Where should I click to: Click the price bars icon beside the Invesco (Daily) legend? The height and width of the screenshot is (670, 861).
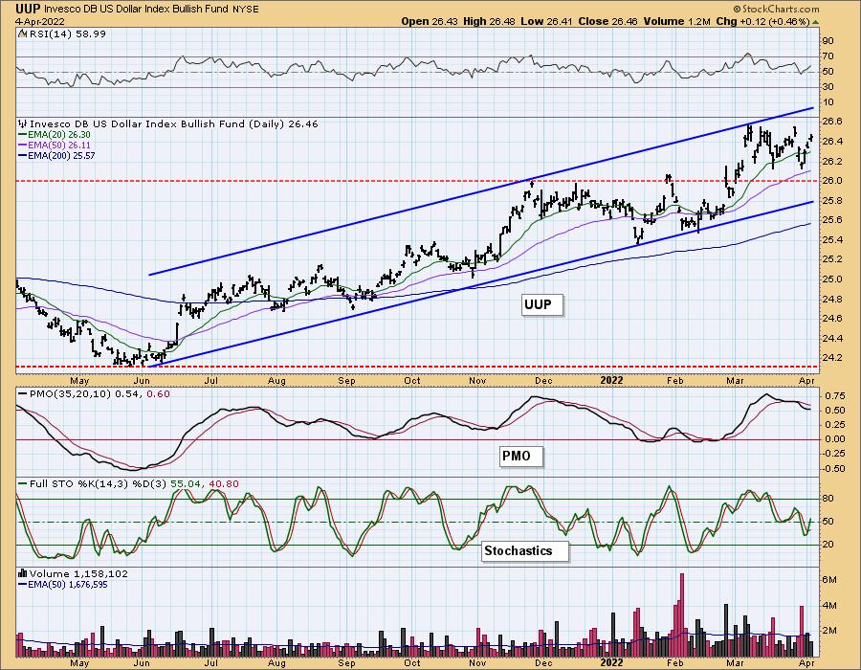click(x=23, y=124)
